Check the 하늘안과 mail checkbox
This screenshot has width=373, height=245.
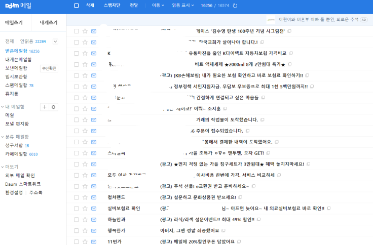coord(77,220)
